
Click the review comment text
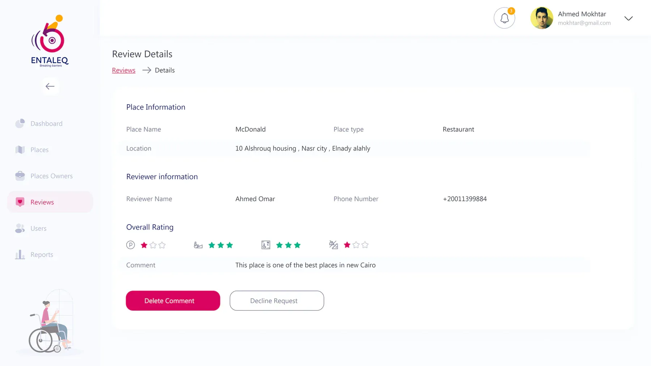pyautogui.click(x=305, y=265)
